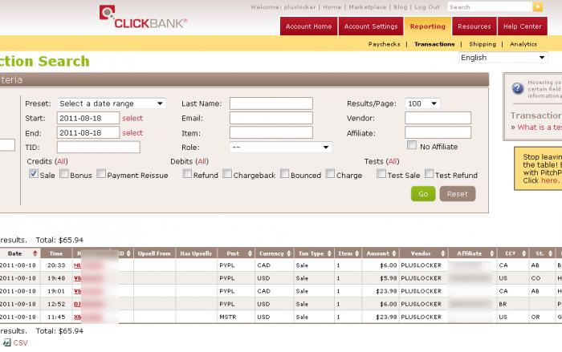Click the Credits All link

click(x=62, y=161)
